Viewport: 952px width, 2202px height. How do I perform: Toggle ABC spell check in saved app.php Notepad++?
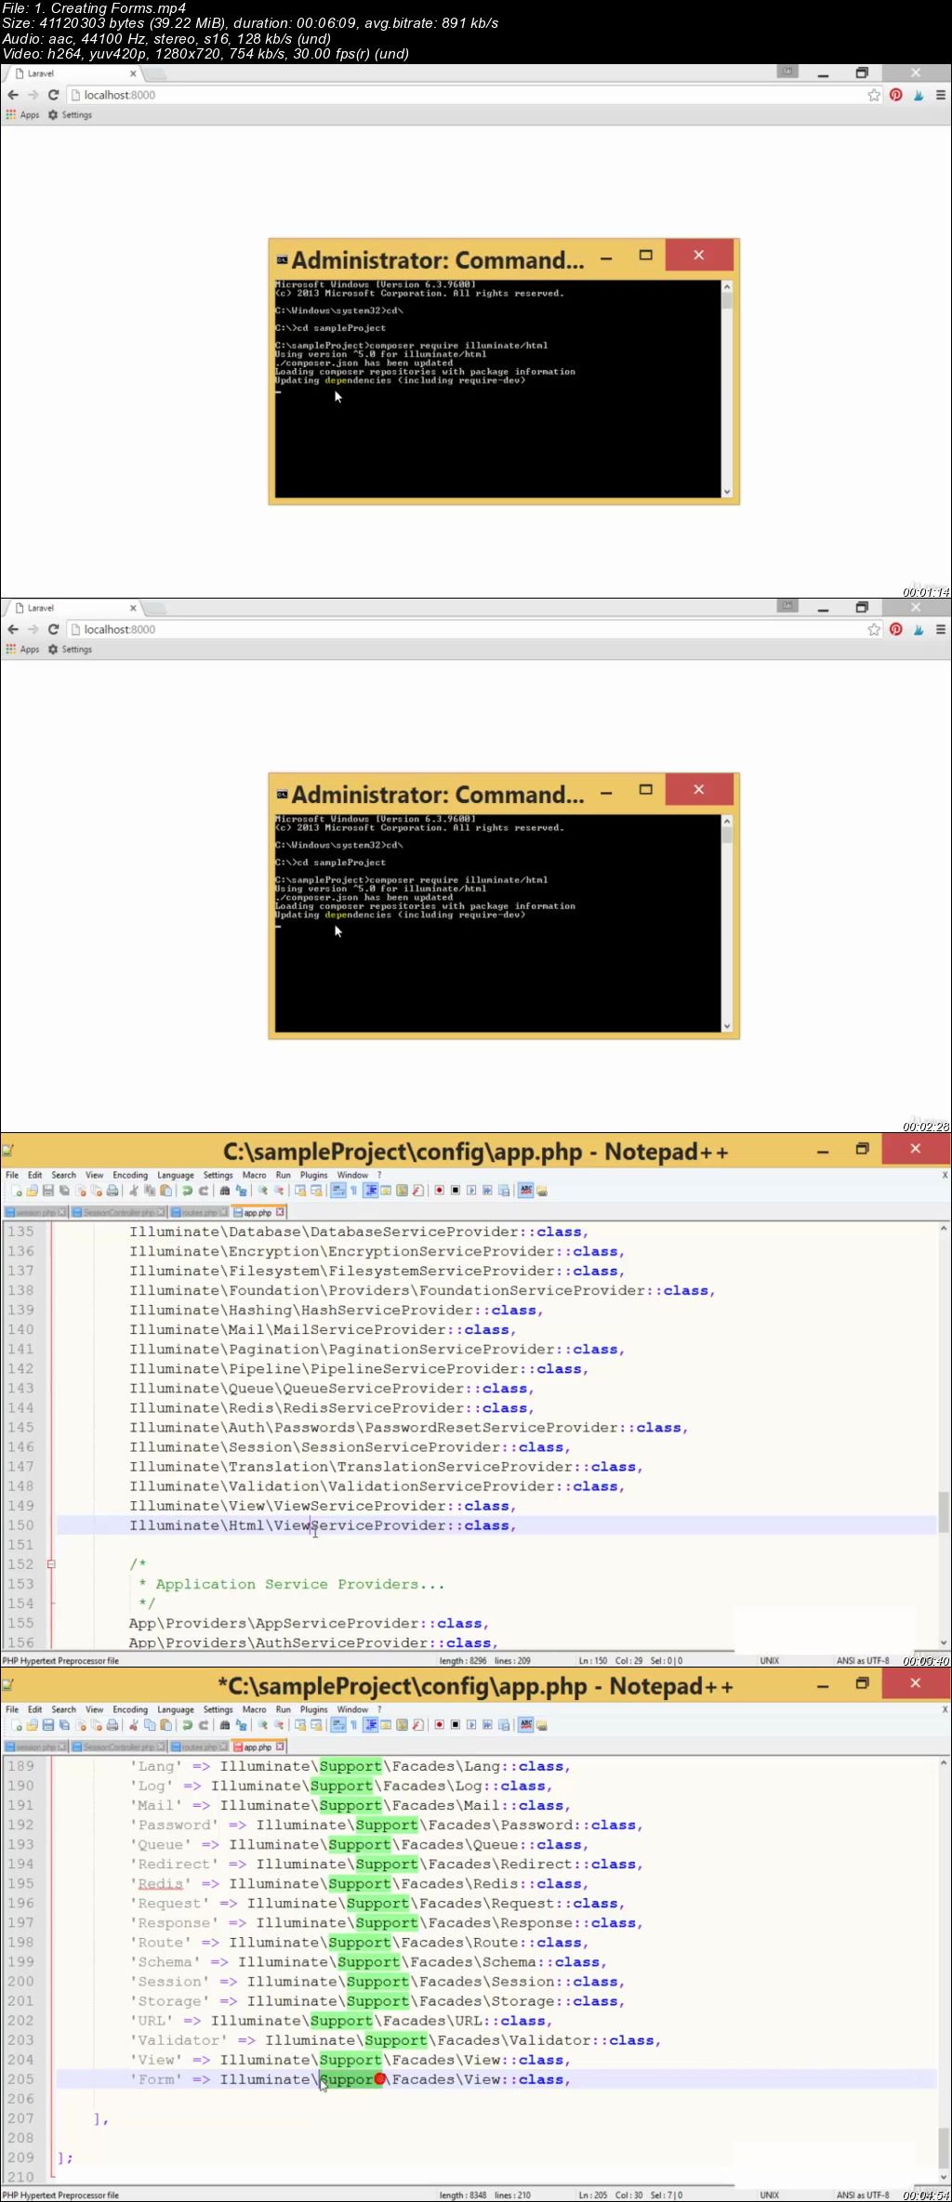pos(526,1190)
